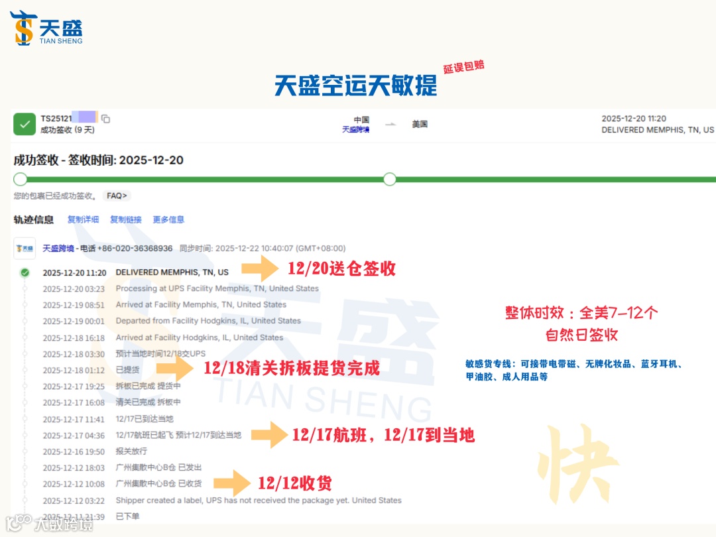
Task: Select the 清关已完成 拆板中 row
Action: coord(112,402)
